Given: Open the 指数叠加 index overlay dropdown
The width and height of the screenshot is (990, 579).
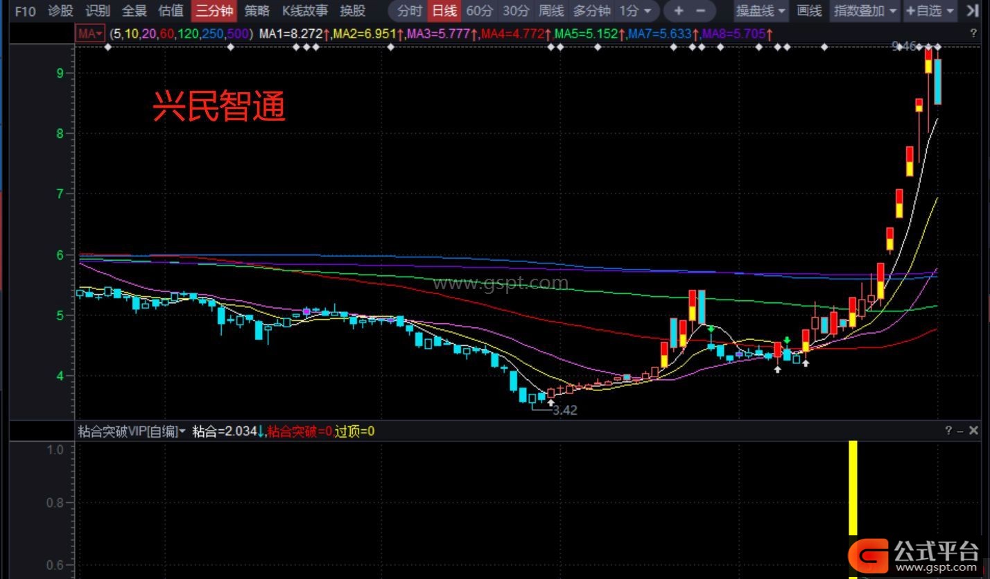Looking at the screenshot, I should (x=865, y=10).
